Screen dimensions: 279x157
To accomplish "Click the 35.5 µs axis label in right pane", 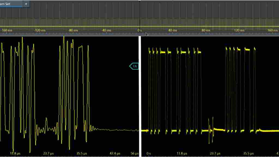I will (x=249, y=153).
